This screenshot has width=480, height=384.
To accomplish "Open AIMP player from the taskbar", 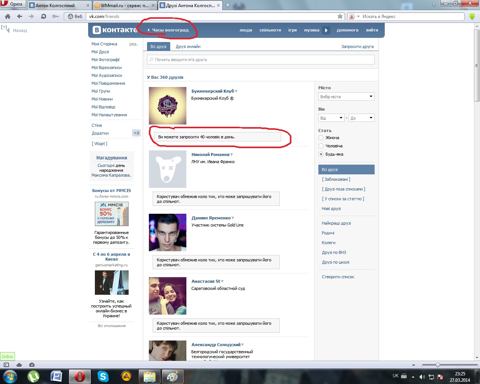I will (126, 376).
